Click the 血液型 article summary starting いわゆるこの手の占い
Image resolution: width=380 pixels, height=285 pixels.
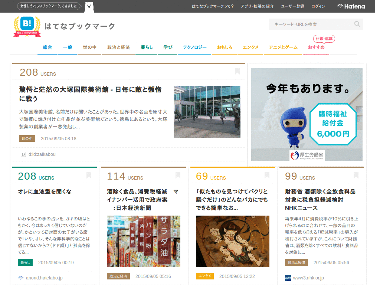click(54, 235)
